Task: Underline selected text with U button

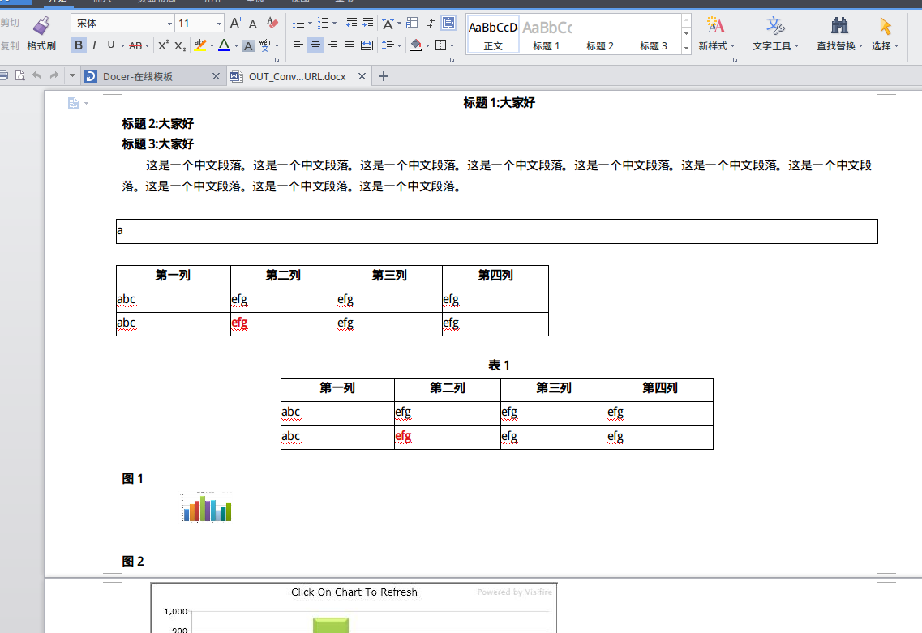Action: (110, 45)
